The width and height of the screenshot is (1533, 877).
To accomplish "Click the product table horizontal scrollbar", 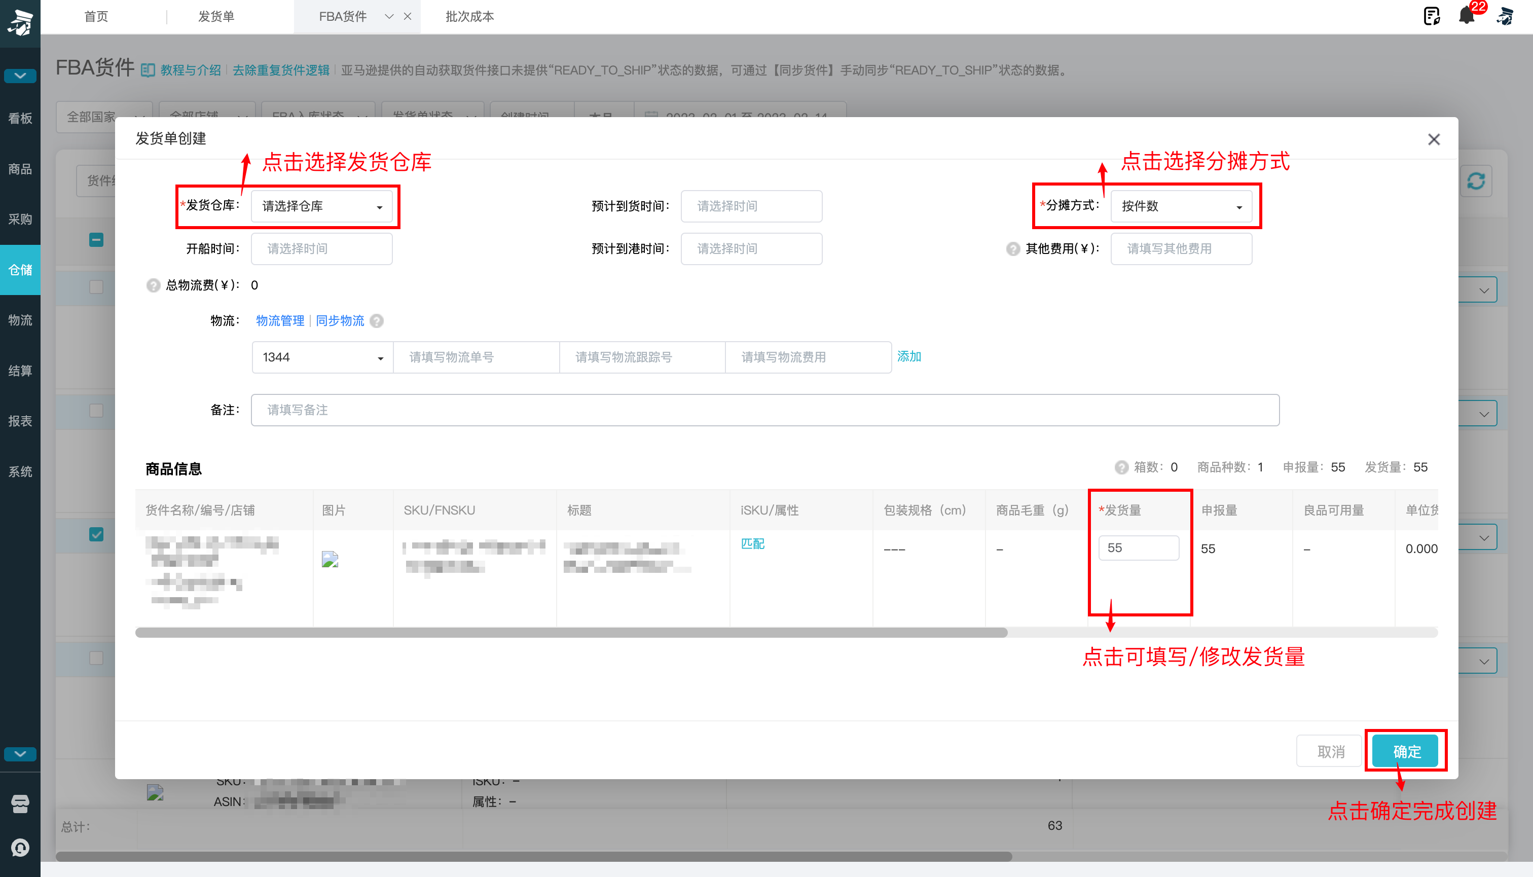I will [x=571, y=633].
